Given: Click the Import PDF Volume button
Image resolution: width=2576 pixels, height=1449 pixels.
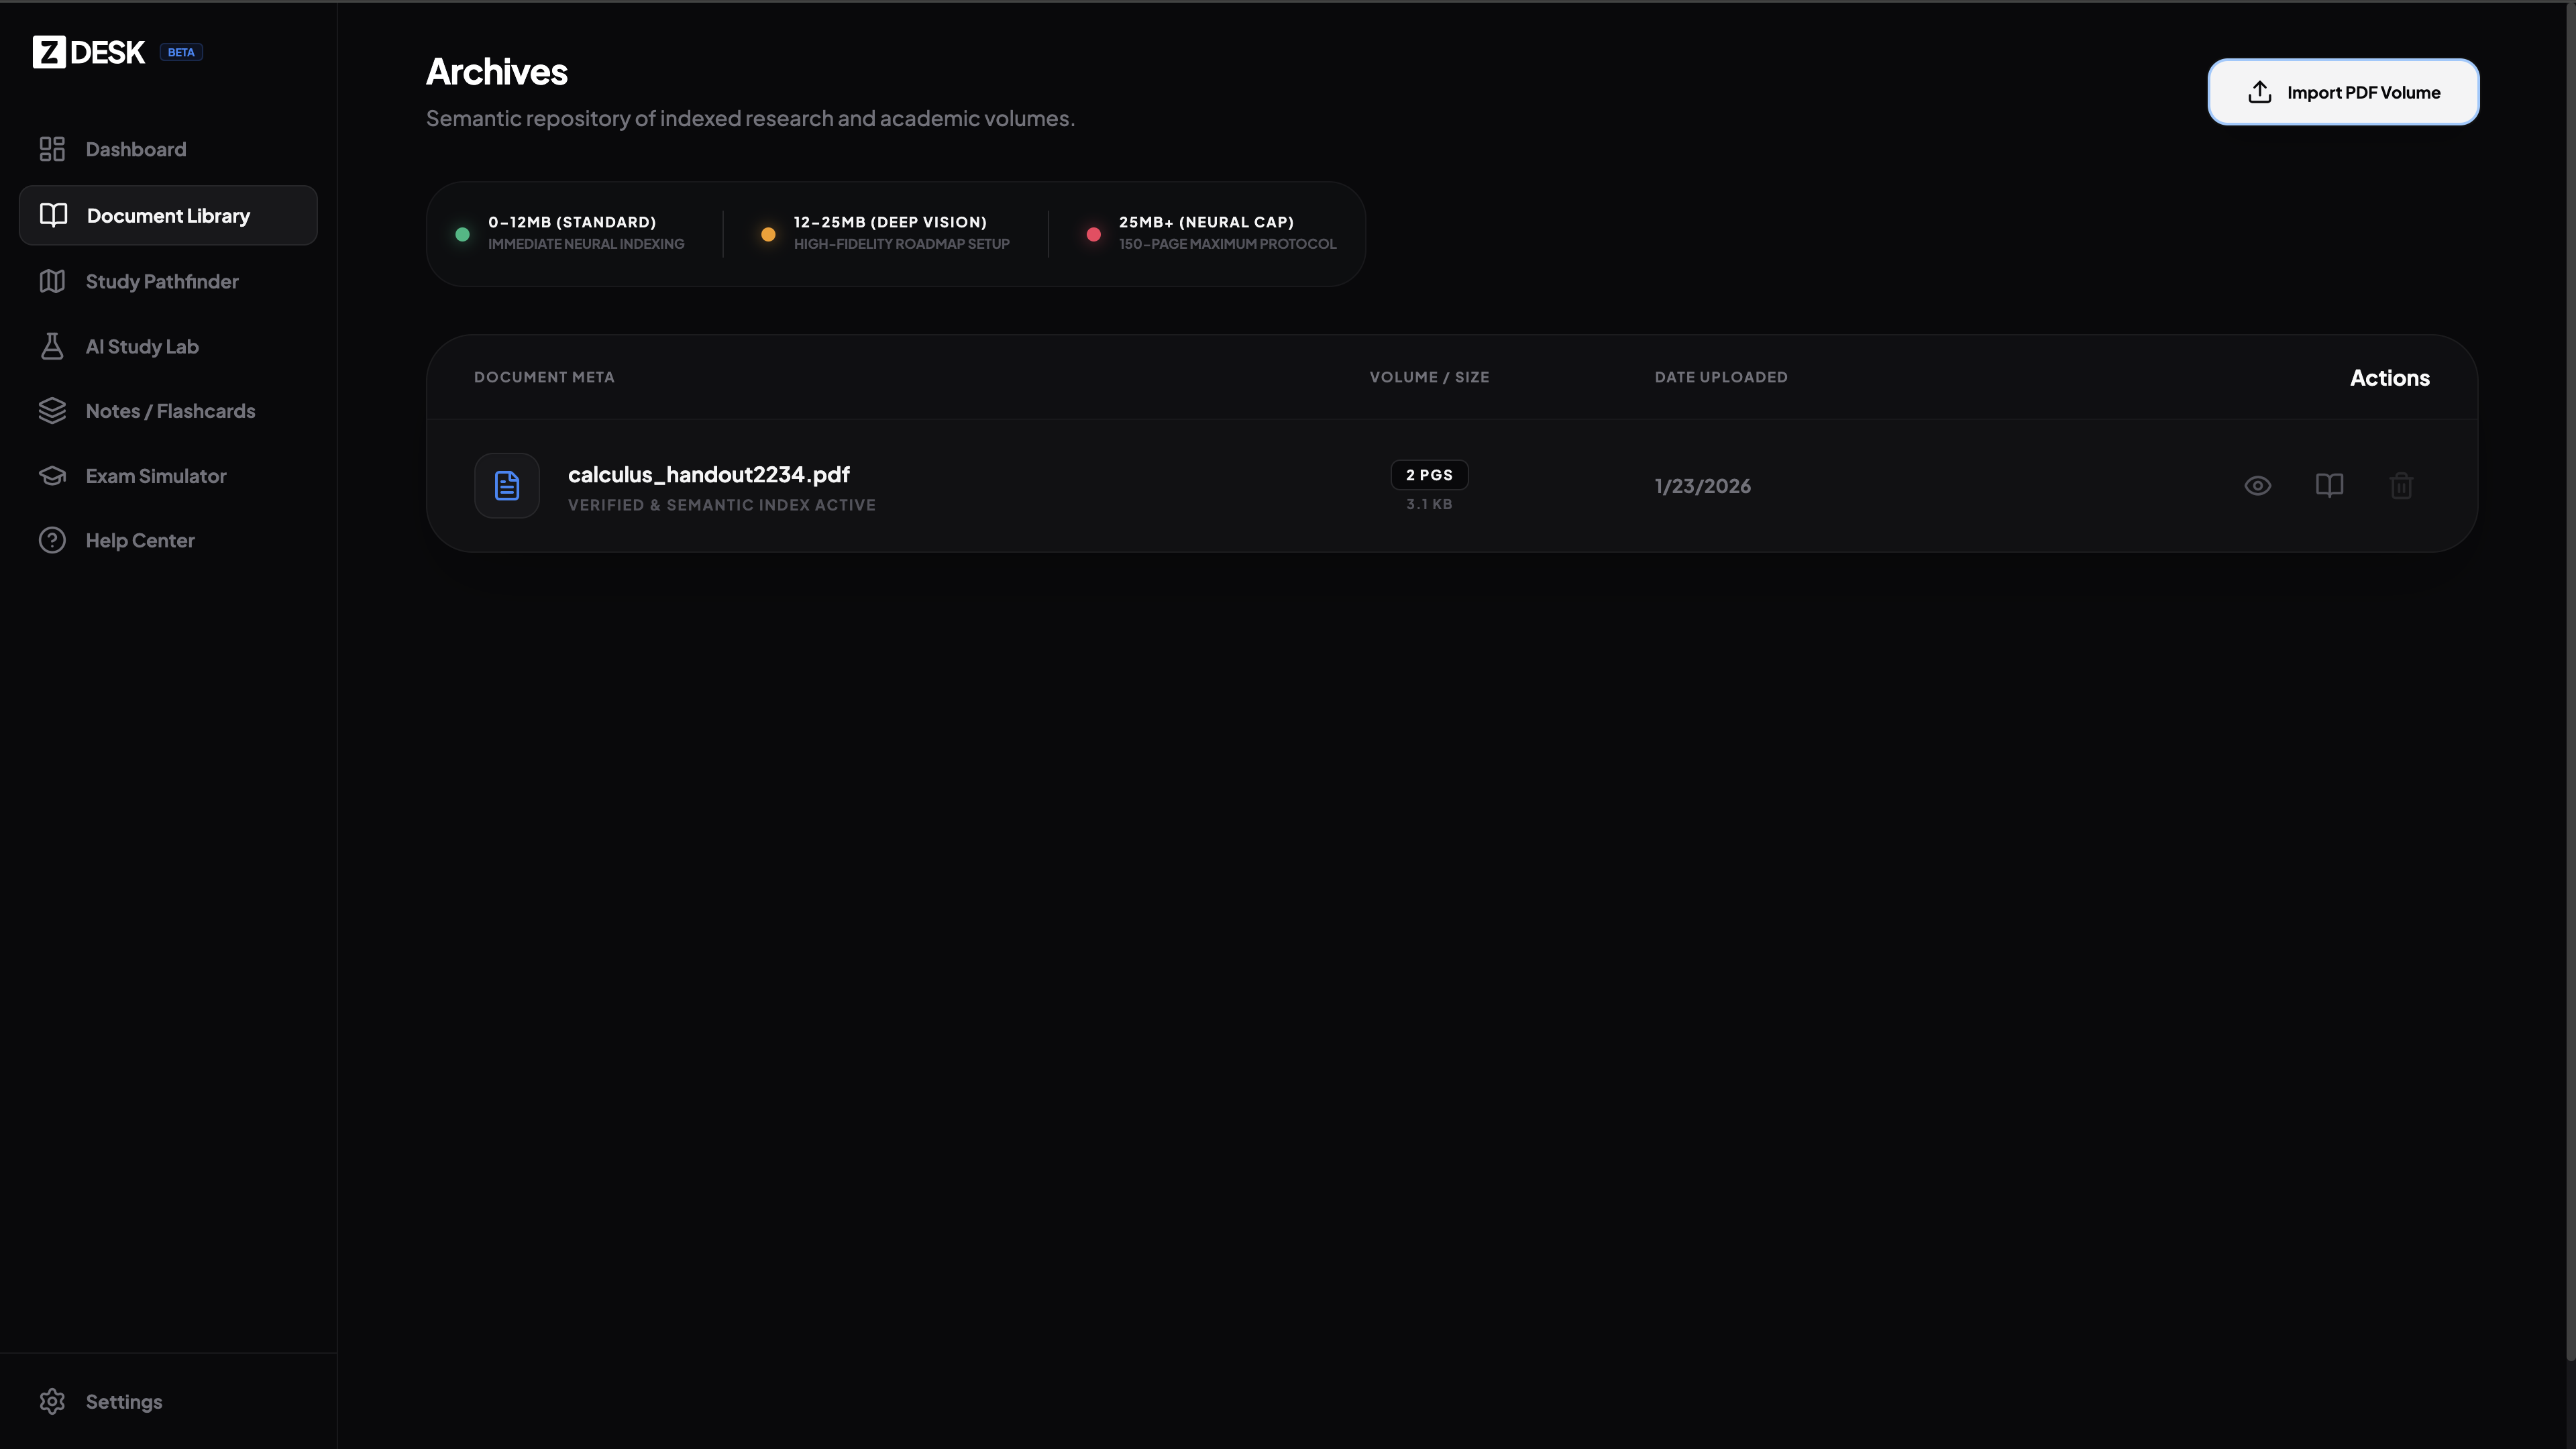Looking at the screenshot, I should 2342,92.
